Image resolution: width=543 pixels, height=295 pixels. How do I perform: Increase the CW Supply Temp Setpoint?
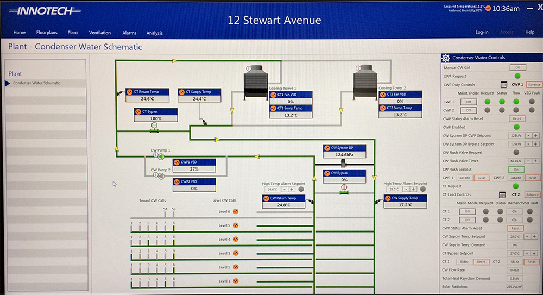(534, 236)
